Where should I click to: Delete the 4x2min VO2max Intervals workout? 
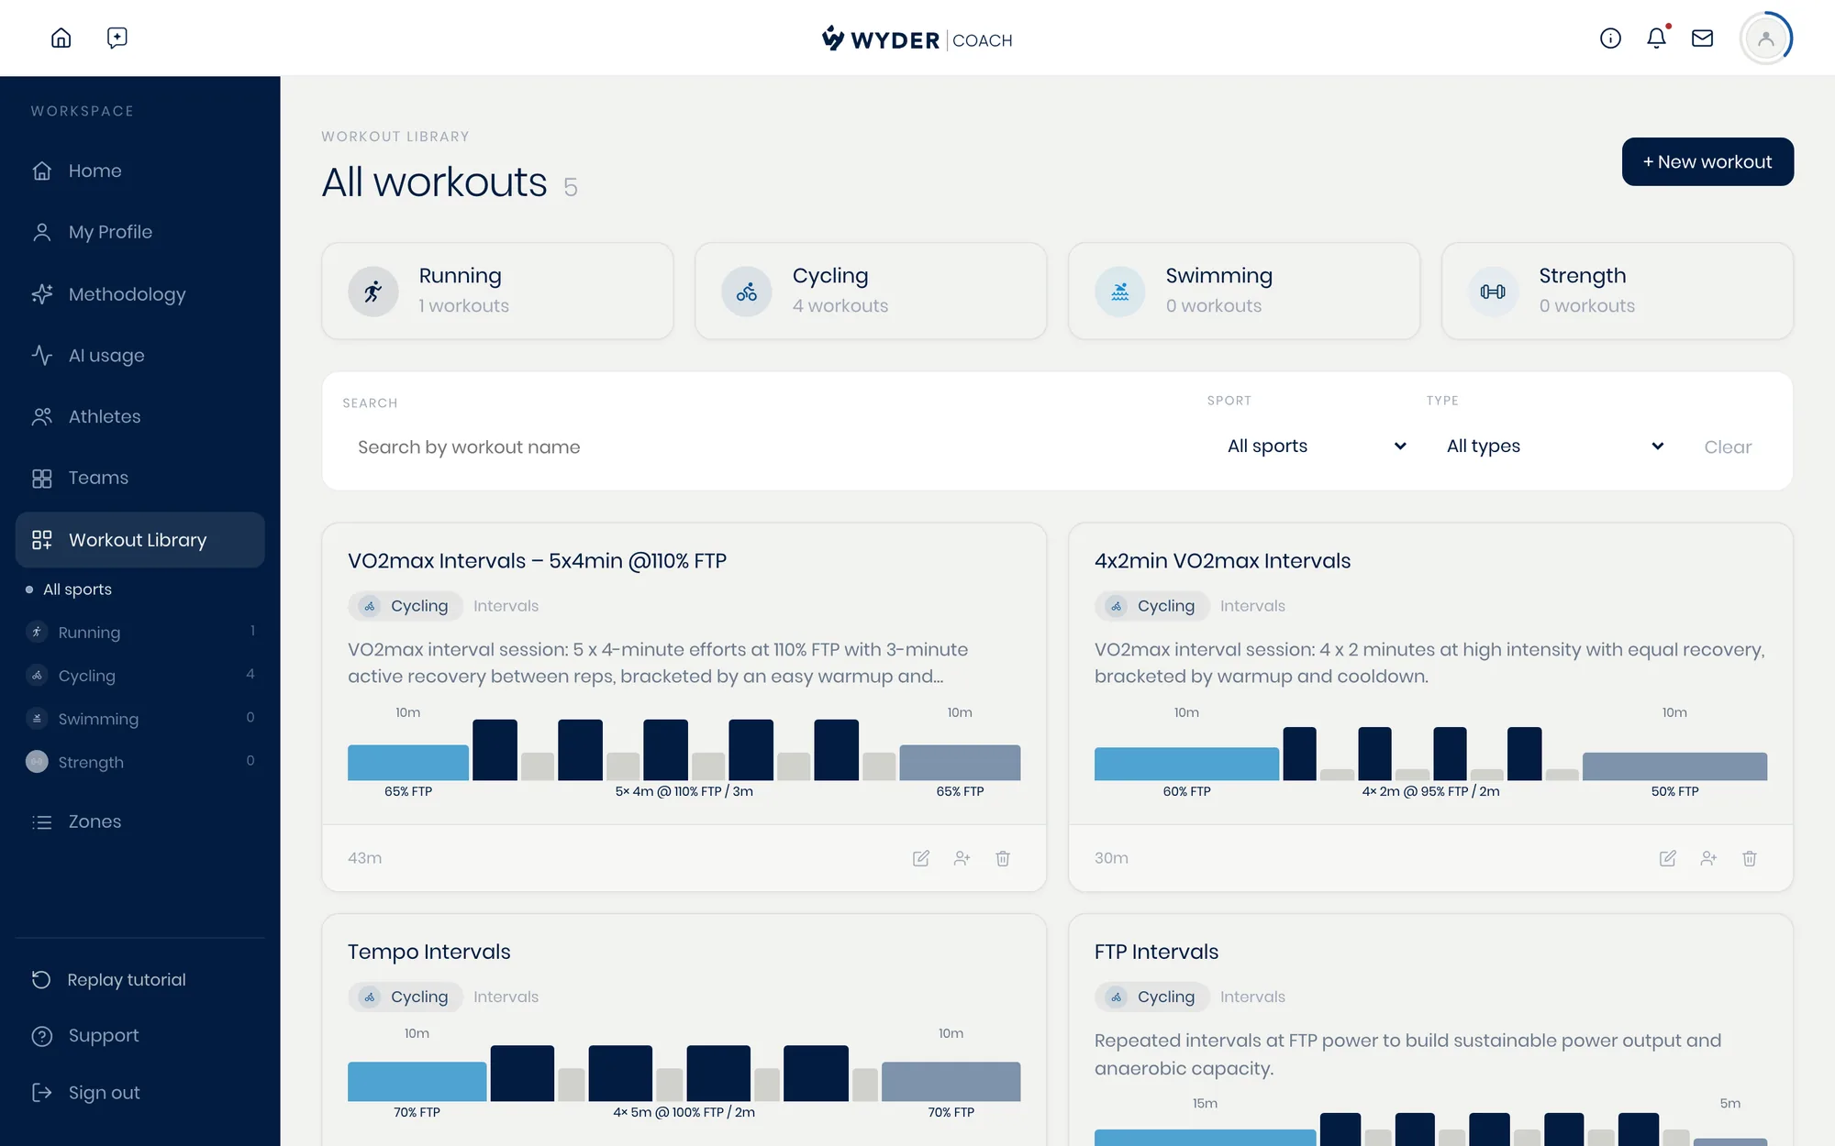(1750, 858)
